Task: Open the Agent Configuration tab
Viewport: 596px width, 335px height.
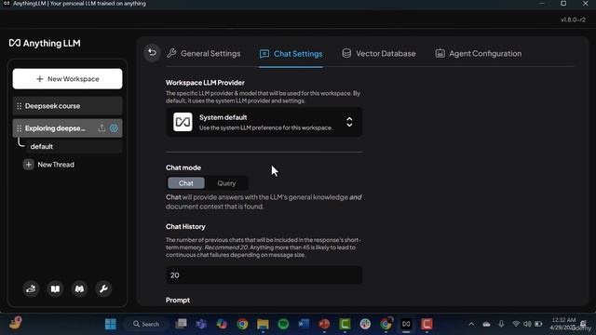Action: (478, 54)
